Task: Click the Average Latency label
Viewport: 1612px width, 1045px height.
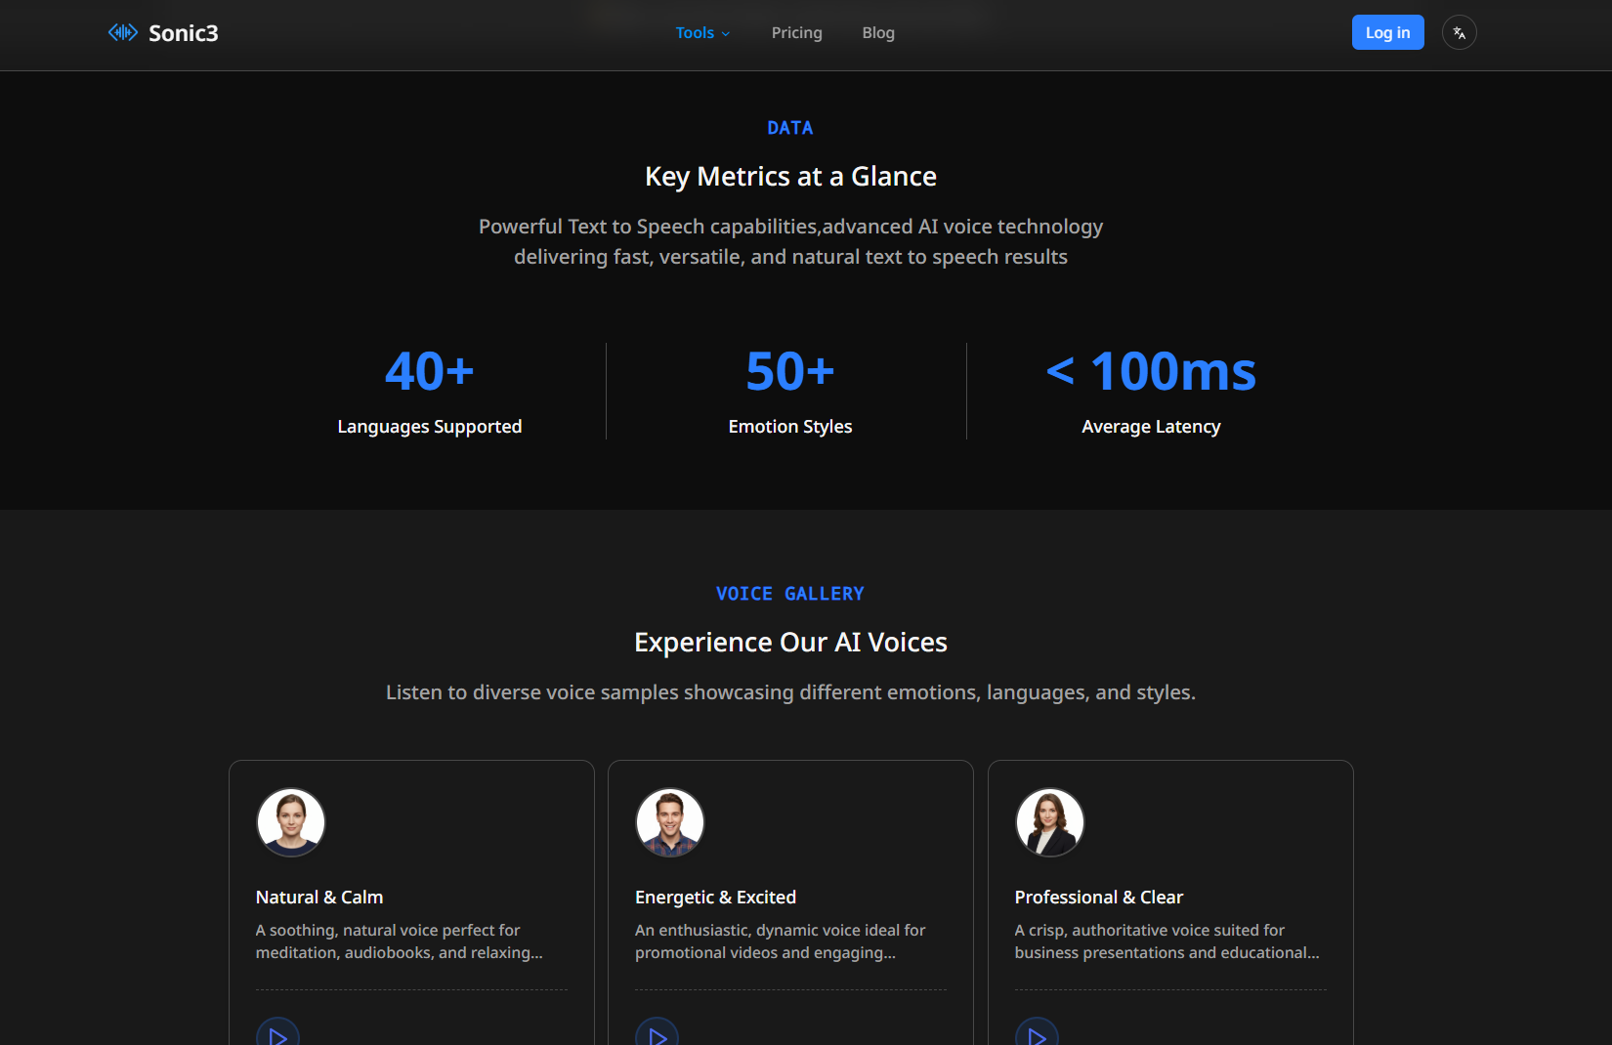Action: point(1151,427)
